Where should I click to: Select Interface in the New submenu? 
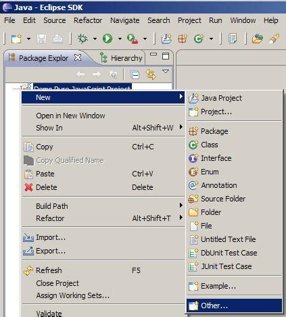click(235, 158)
